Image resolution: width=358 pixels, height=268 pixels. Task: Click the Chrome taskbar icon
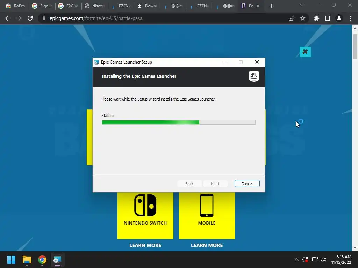tap(42, 260)
